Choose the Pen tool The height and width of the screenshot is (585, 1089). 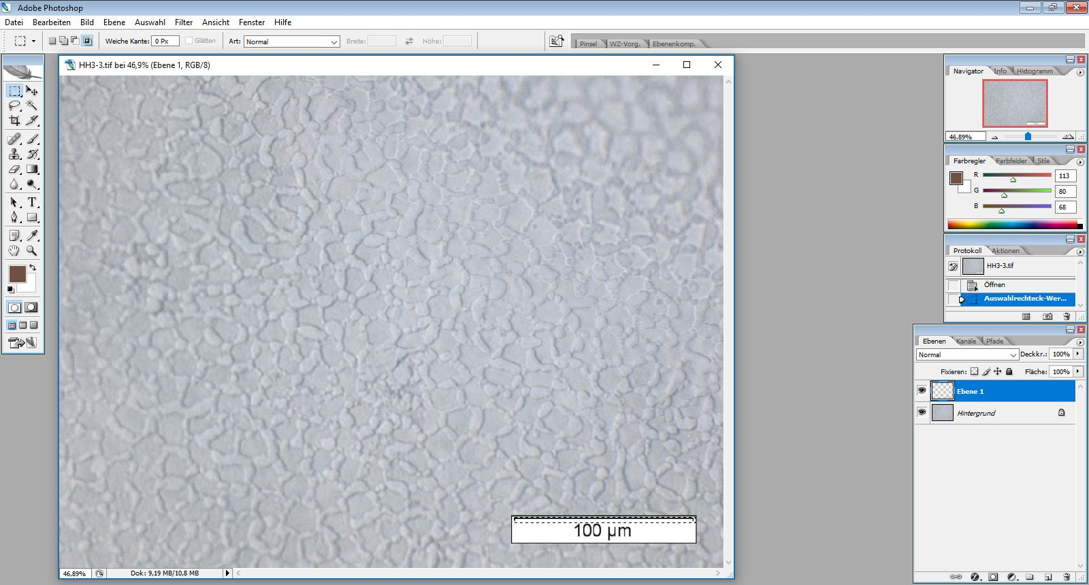click(x=14, y=217)
